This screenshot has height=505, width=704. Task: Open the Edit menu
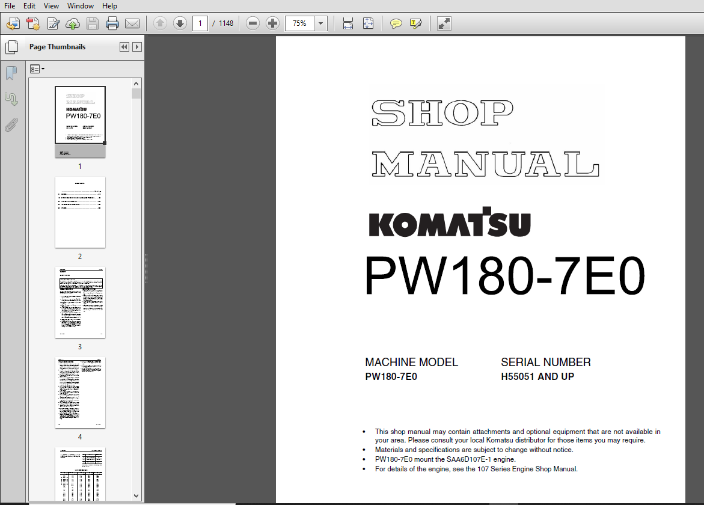point(29,6)
